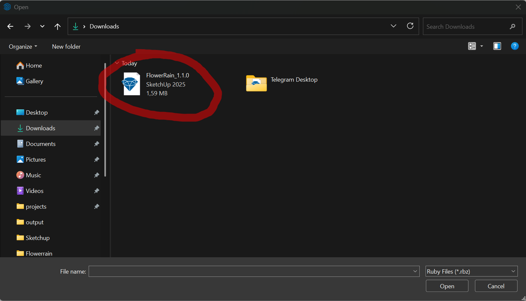This screenshot has width=526, height=301.
Task: Click the Back navigation arrow
Action: (x=10, y=26)
